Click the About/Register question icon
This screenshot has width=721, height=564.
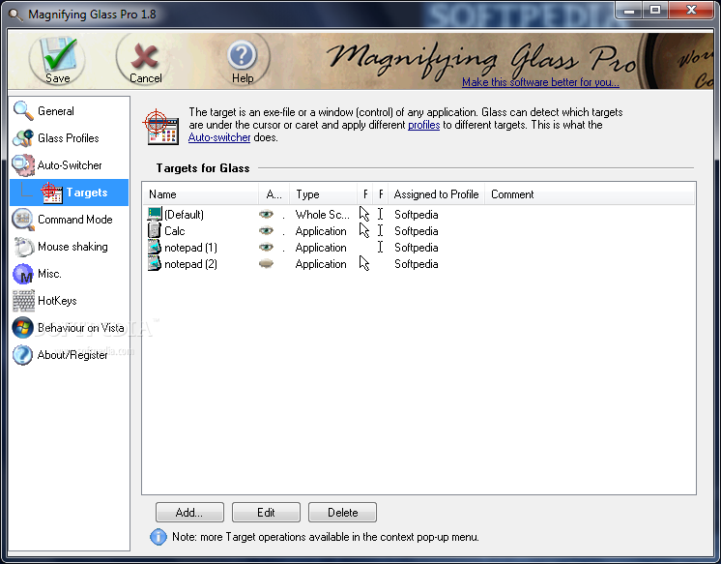(22, 355)
